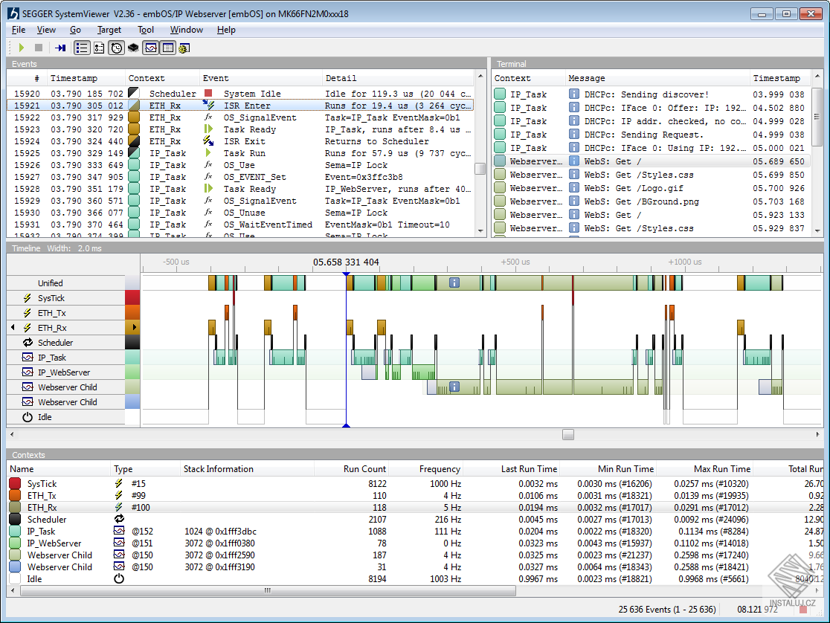Toggle the Events list window toolbar button
The height and width of the screenshot is (623, 830).
click(x=82, y=48)
